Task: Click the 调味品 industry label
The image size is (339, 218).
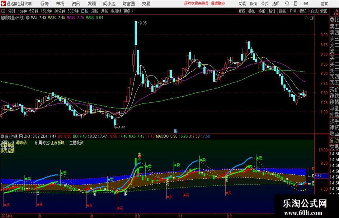Action: click(x=21, y=143)
